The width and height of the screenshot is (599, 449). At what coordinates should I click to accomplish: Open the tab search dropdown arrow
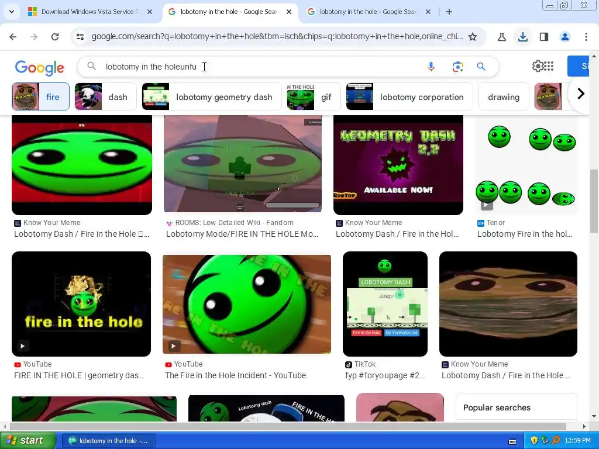pos(12,12)
